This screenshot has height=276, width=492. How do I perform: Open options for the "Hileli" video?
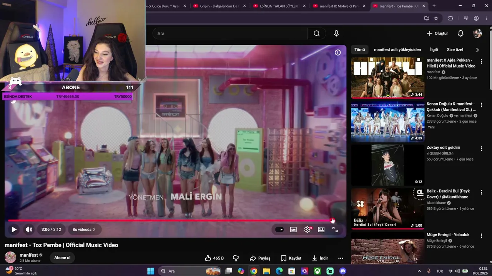pos(481,61)
